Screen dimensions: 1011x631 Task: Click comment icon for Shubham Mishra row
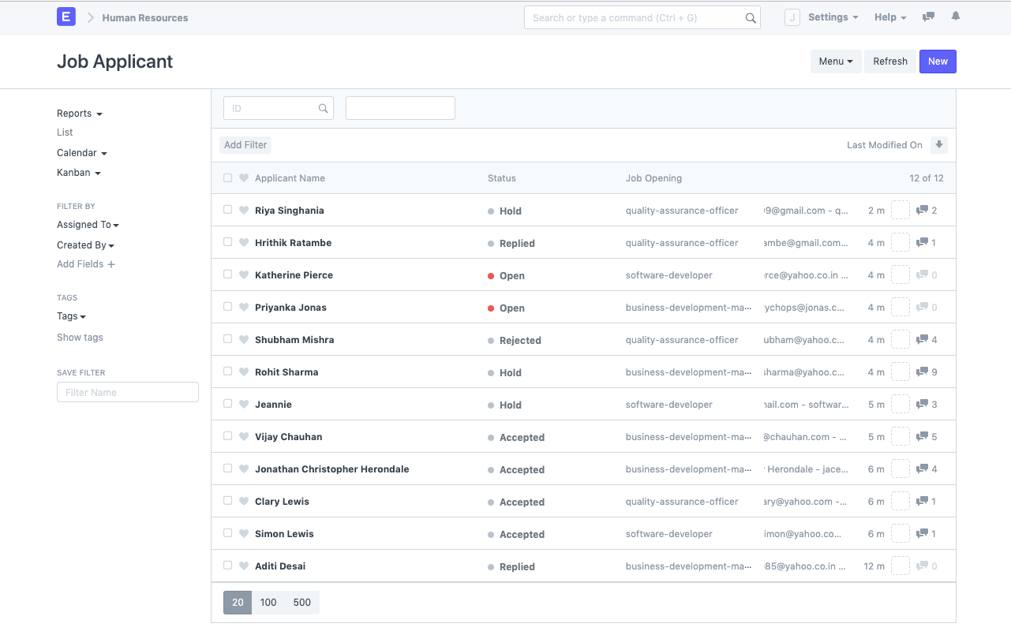tap(922, 339)
